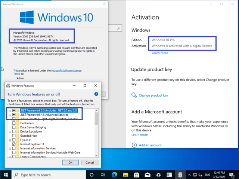This screenshot has height=179, width=239.
Task: Open Cortana circle icon on taskbar
Action: 91,175
